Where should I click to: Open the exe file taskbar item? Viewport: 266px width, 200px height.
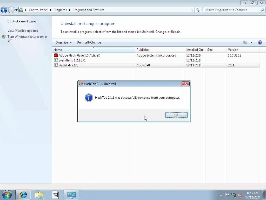[55, 195]
